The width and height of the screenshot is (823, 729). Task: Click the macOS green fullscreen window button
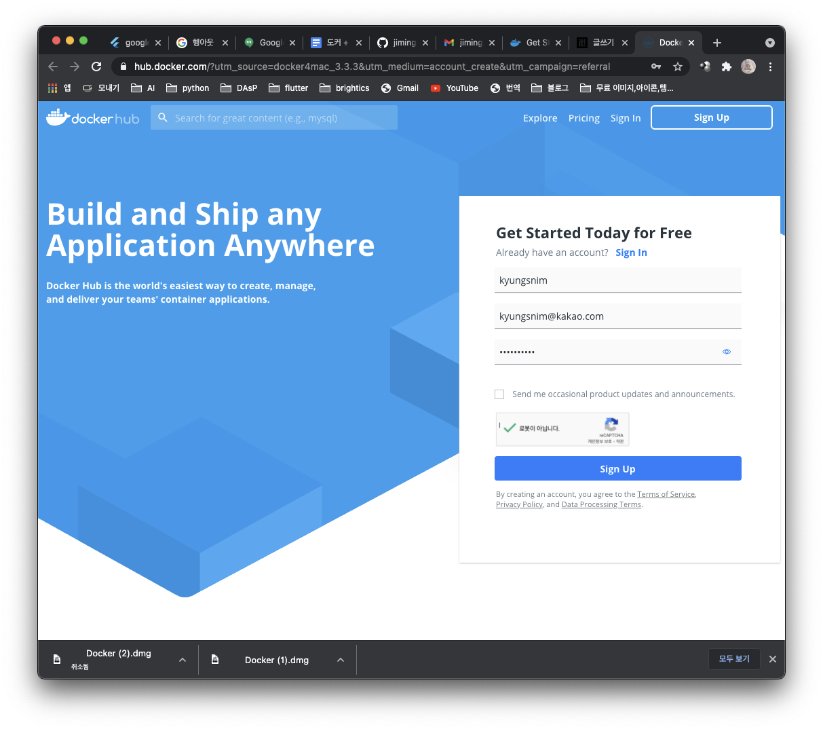83,41
